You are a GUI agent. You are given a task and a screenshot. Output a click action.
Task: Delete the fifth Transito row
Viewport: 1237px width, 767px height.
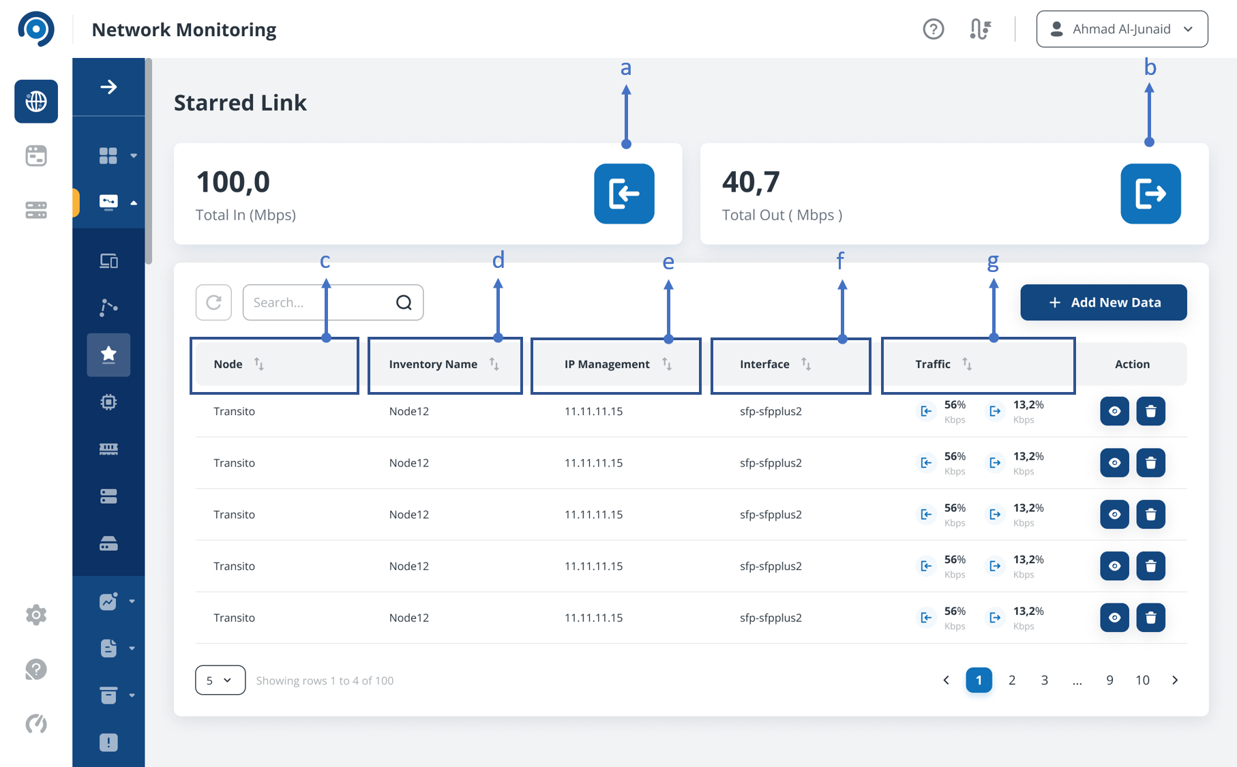click(1150, 618)
